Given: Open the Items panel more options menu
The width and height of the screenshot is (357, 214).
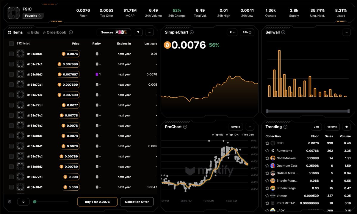Looking at the screenshot, I should coord(149,32).
